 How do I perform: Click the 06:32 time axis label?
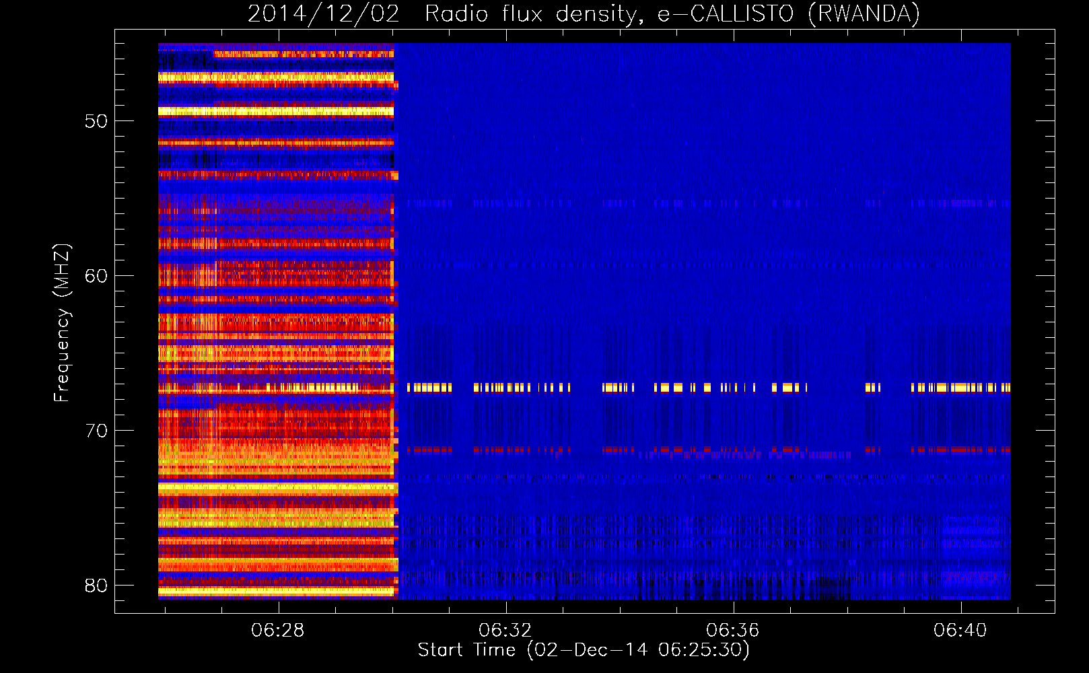[505, 631]
